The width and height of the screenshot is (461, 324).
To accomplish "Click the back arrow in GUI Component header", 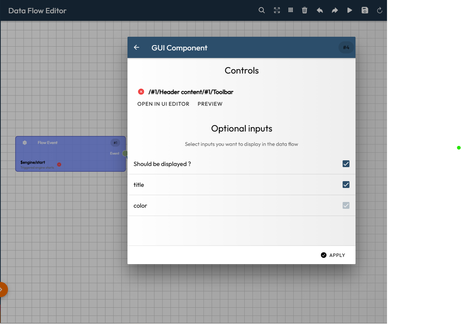I will 137,47.
